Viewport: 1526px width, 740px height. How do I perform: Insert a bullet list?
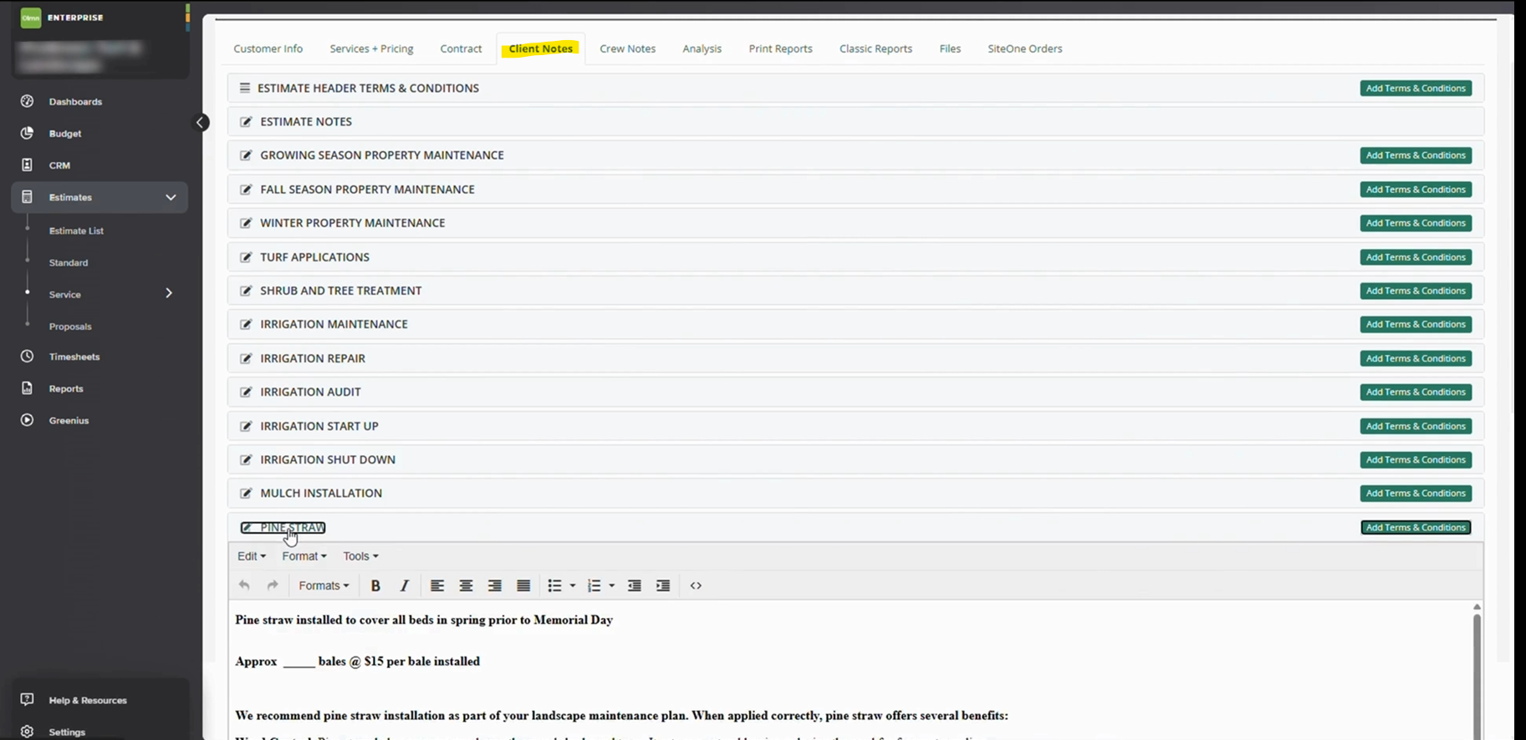pos(554,585)
